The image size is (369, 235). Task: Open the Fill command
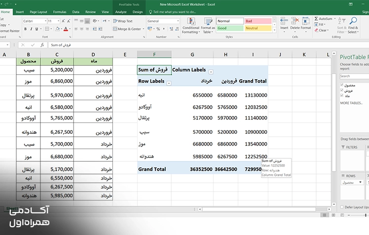pos(320,25)
